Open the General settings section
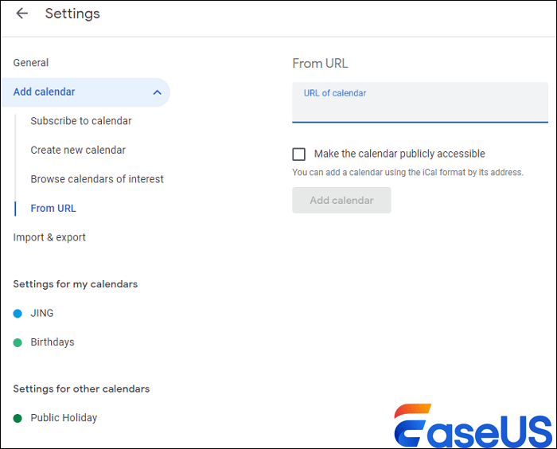 pos(31,63)
